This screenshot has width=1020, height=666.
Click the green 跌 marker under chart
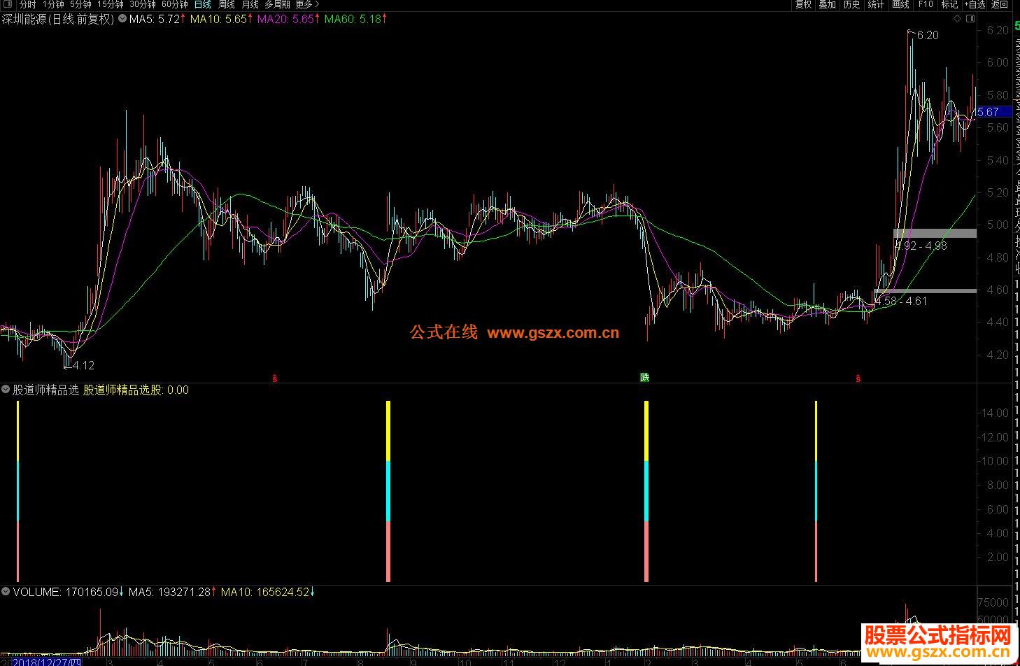coord(645,378)
